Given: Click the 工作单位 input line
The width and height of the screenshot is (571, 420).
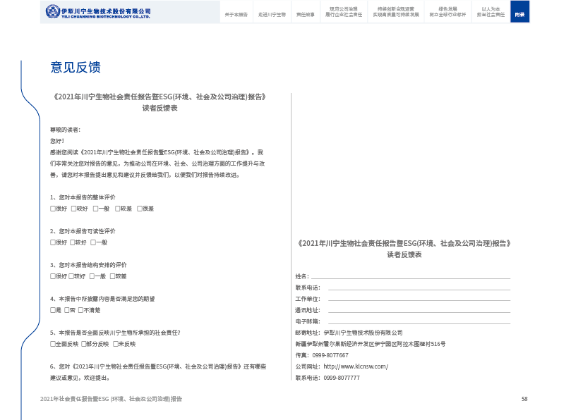Looking at the screenshot, I should tap(418, 299).
